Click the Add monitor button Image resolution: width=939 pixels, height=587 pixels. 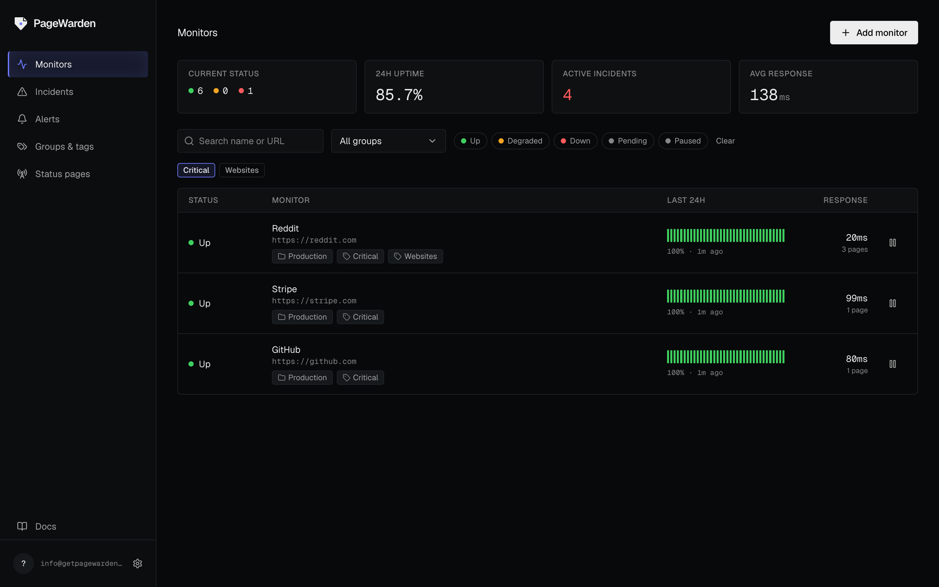(x=873, y=33)
